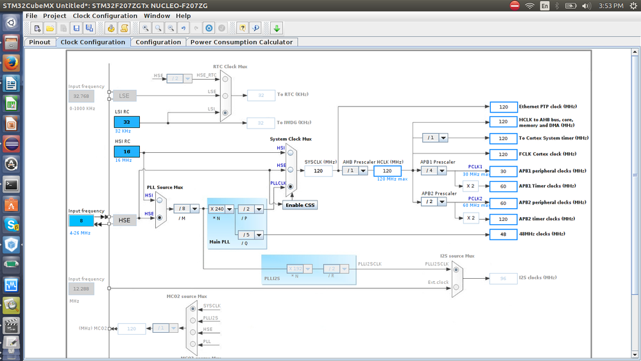This screenshot has height=361, width=641.
Task: Click the blue info toolbar icon
Action: click(255, 28)
